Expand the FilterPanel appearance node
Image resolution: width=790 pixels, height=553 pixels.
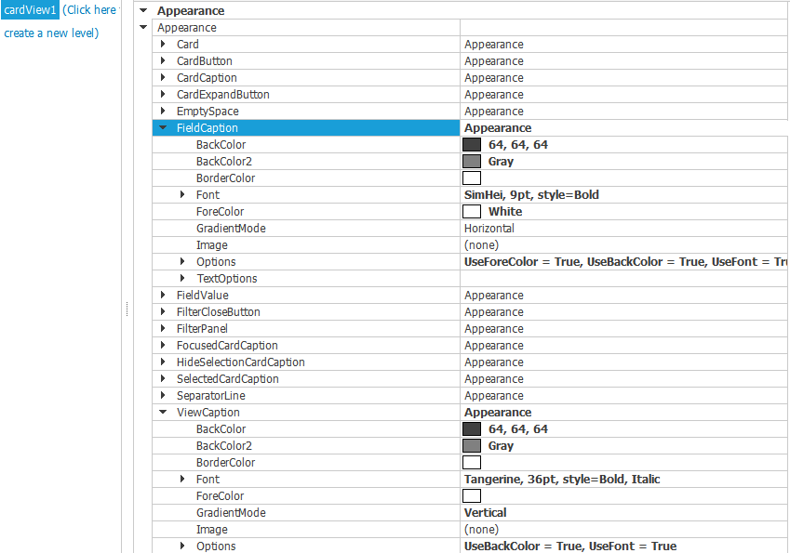pos(163,329)
